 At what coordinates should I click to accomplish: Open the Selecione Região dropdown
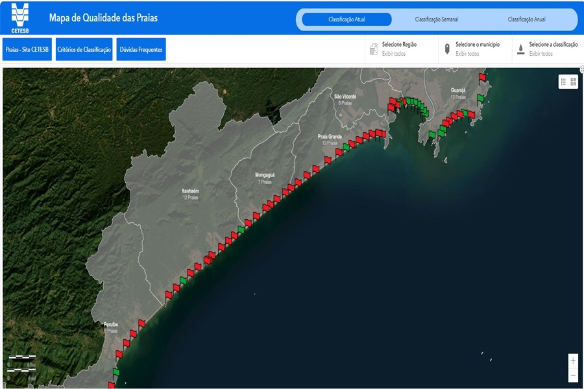pos(402,49)
